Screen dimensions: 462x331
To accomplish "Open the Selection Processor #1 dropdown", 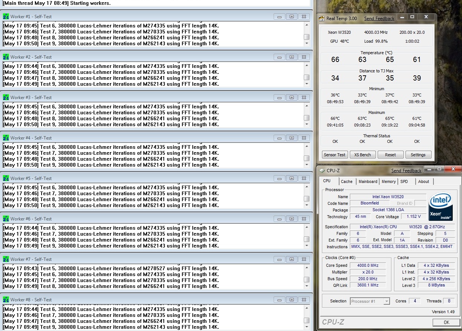I will (x=387, y=301).
